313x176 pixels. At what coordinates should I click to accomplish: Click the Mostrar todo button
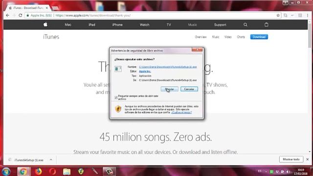pyautogui.click(x=291, y=159)
